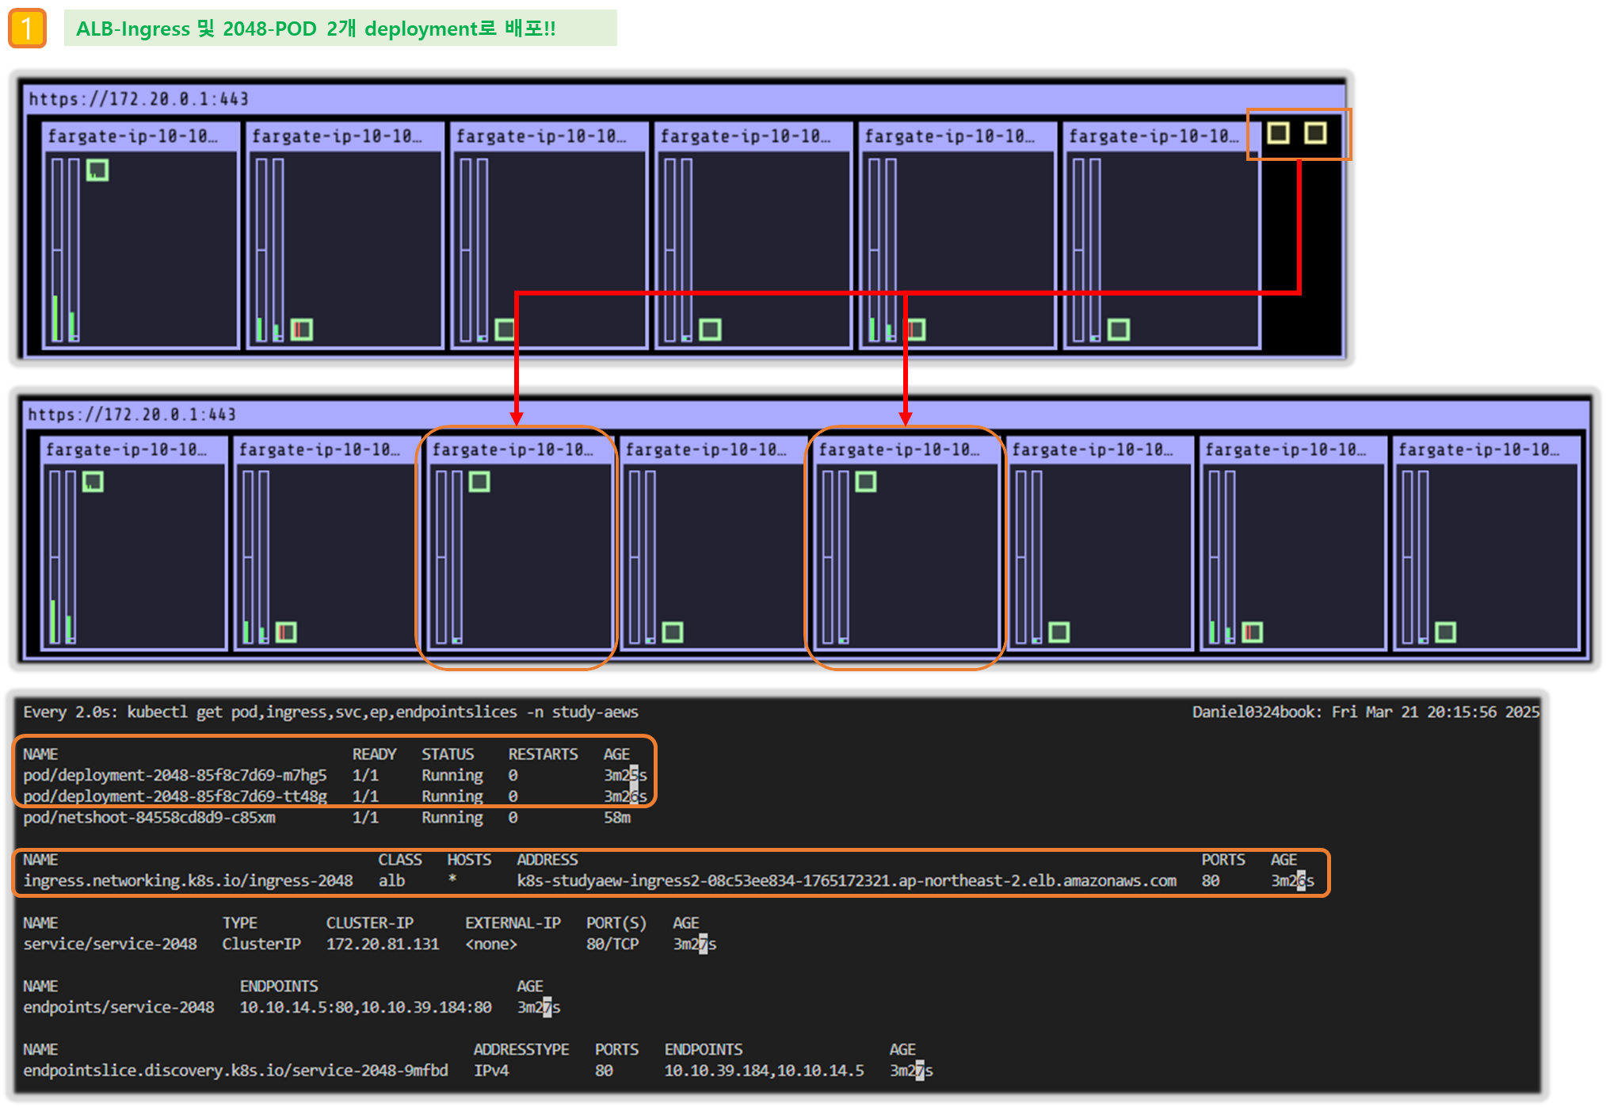The width and height of the screenshot is (1606, 1107).
Task: Click pod in lower view's fourth node
Action: coord(673,632)
